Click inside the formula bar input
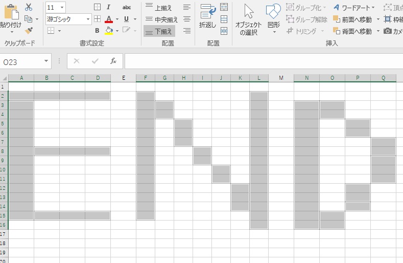This screenshot has width=403, height=263. point(264,61)
